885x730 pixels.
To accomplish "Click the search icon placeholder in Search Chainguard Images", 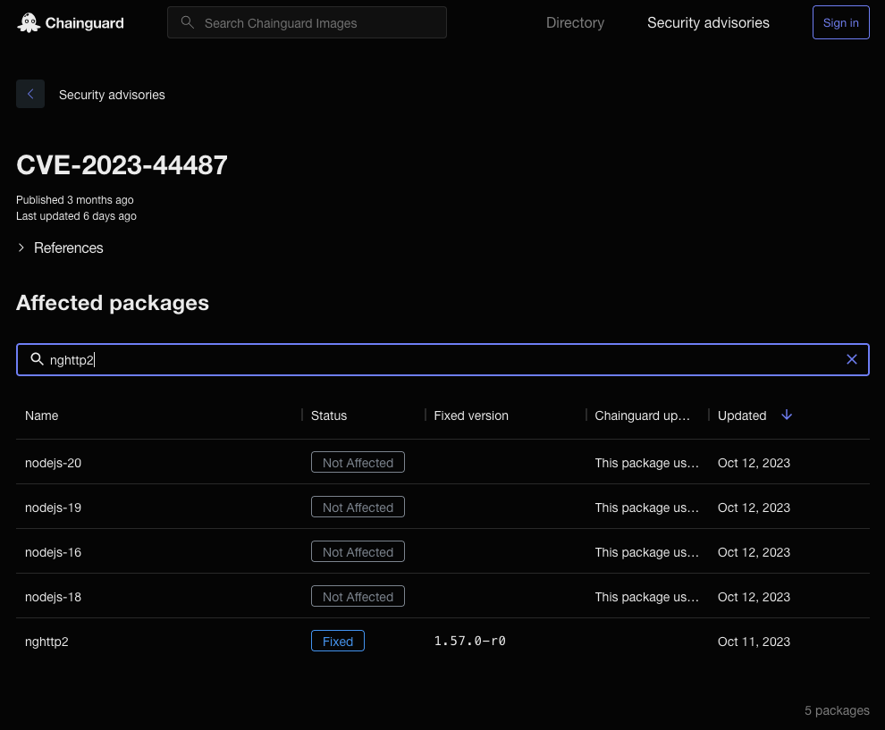I will [x=187, y=22].
